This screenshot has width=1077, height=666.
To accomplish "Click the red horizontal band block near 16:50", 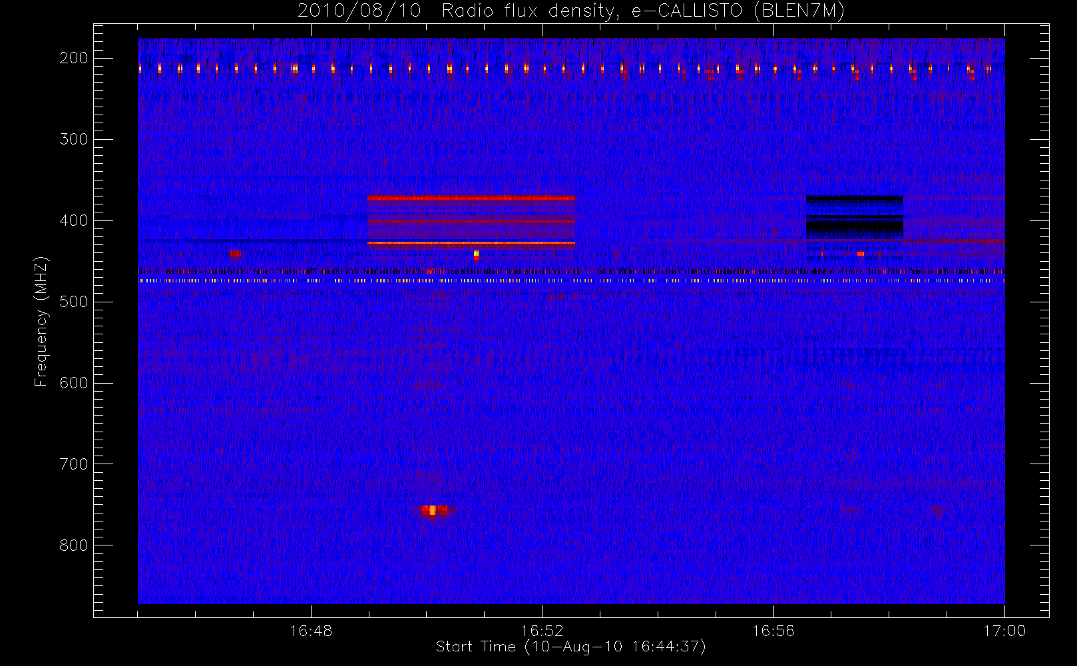I will pos(471,222).
